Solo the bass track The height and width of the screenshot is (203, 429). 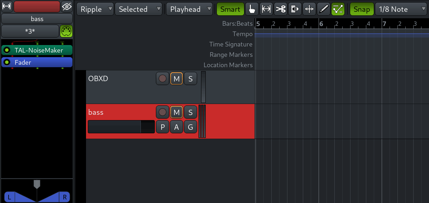[190, 112]
